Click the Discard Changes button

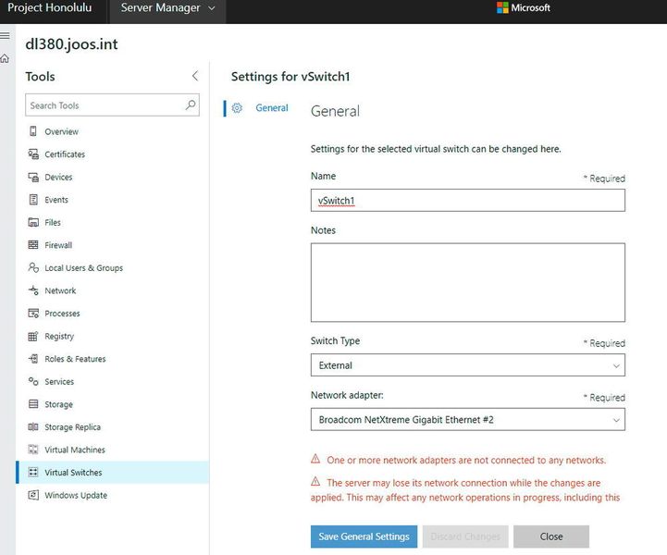click(465, 536)
